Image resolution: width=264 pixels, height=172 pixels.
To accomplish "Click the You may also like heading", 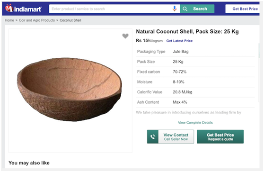I will coord(29,163).
